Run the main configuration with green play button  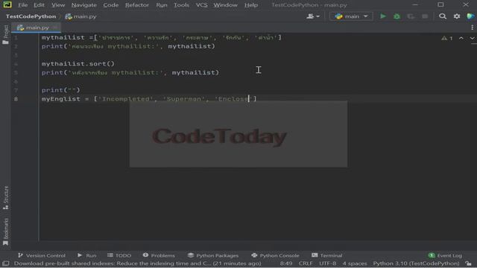(383, 16)
